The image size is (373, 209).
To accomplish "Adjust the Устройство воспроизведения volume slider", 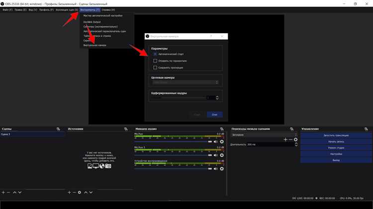I will point(173,169).
